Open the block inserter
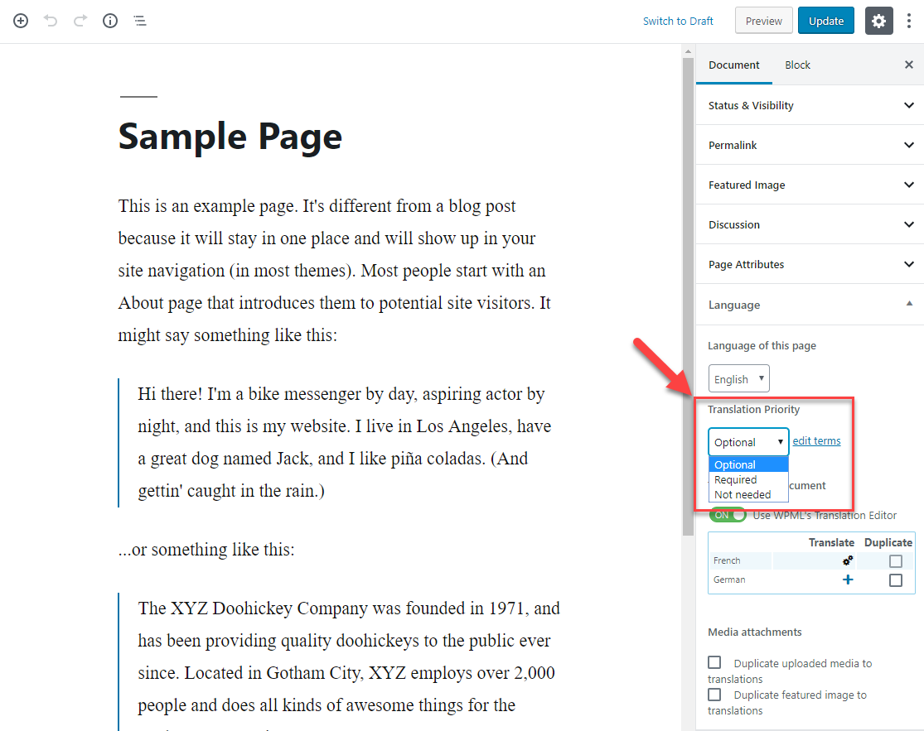Image resolution: width=924 pixels, height=731 pixels. click(20, 21)
